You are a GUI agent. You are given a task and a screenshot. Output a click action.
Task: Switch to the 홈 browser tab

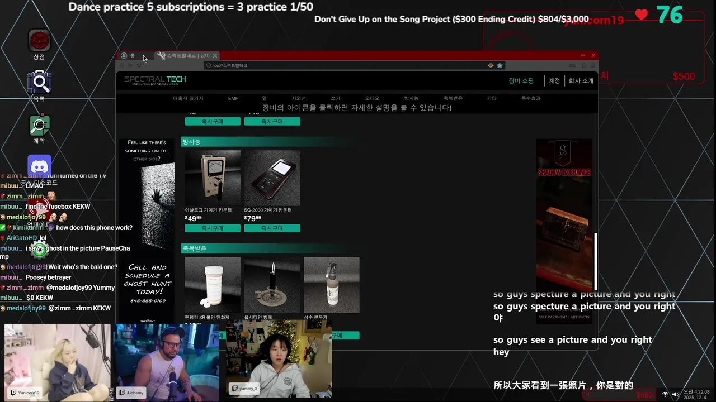(133, 56)
